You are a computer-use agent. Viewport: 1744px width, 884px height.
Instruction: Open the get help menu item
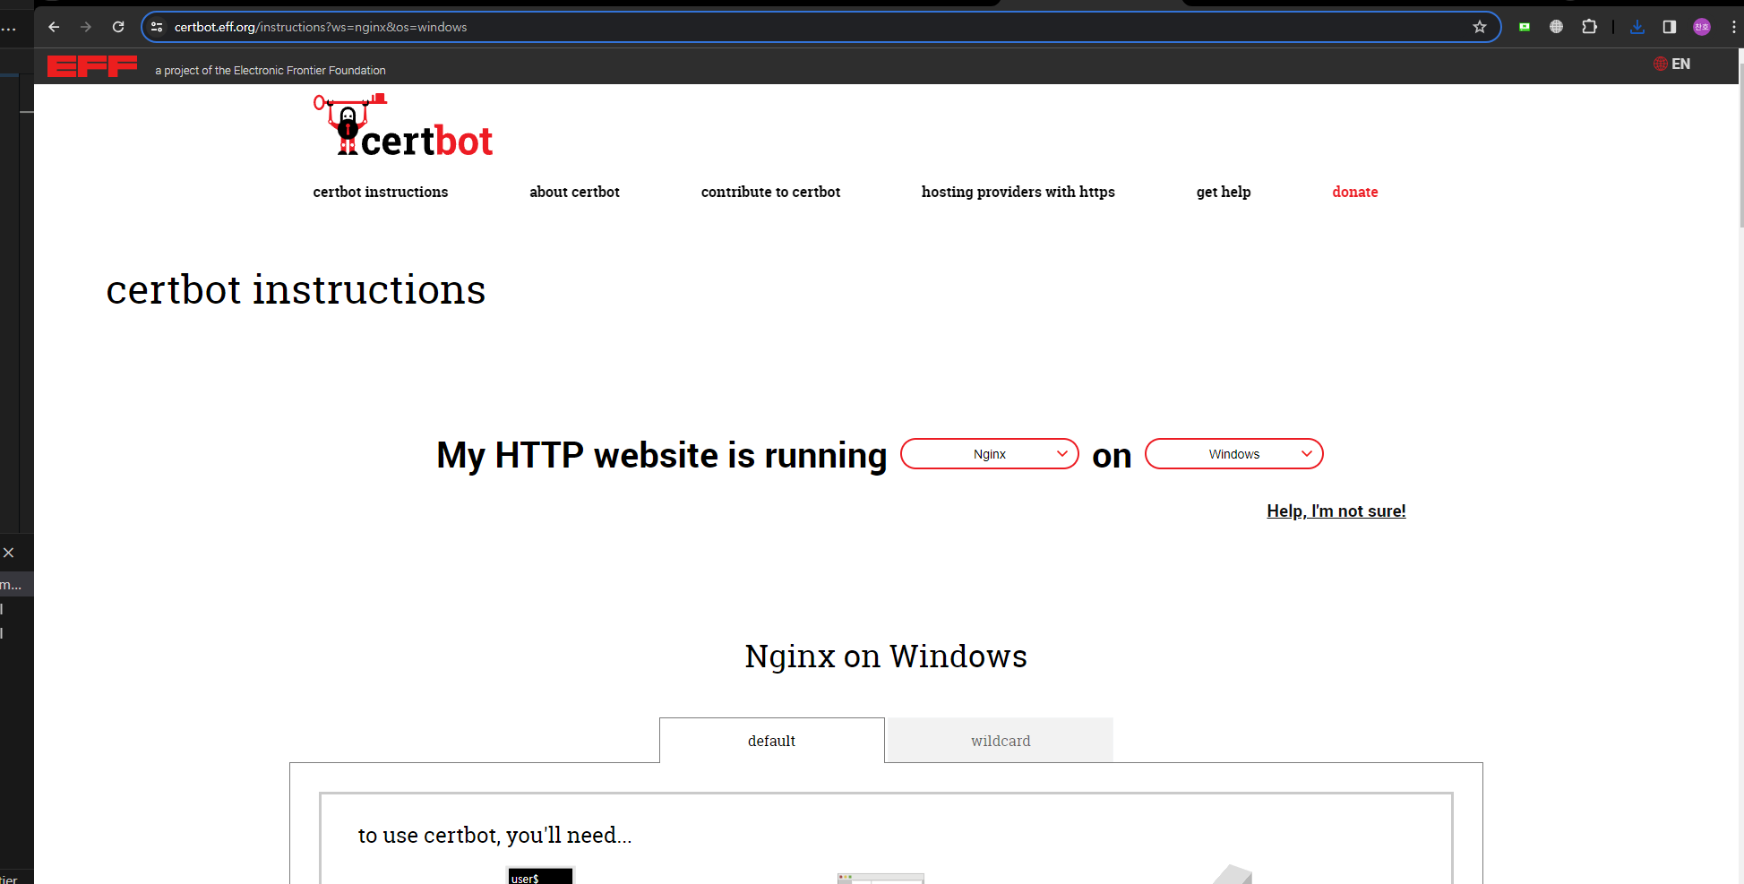(1224, 192)
